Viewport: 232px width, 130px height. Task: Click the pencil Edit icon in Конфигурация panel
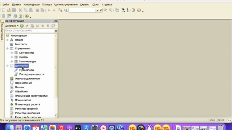click(x=27, y=26)
